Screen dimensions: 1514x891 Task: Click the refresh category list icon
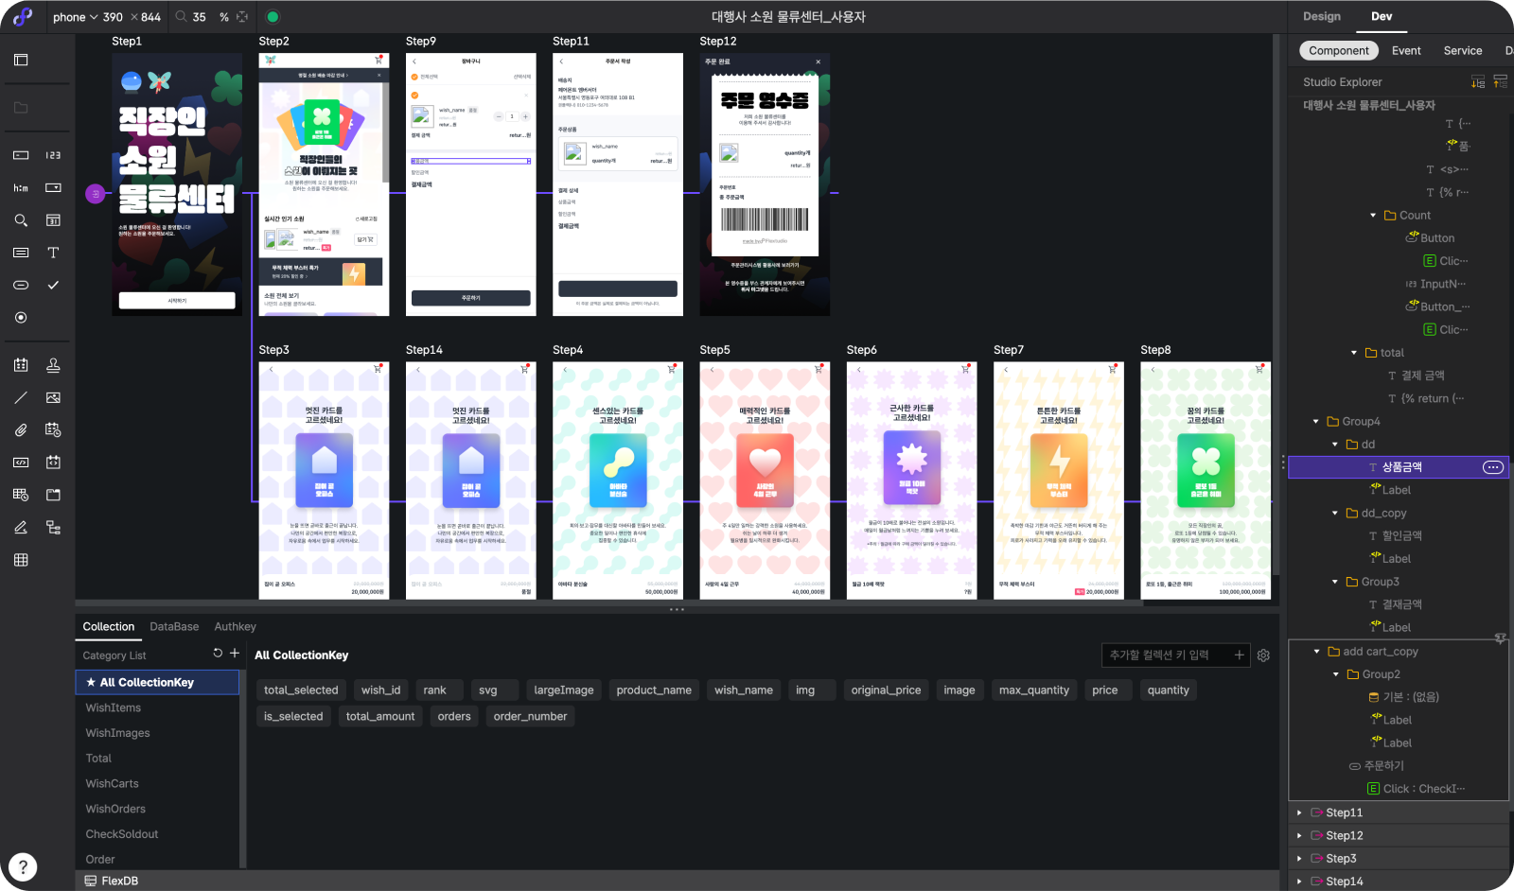pos(218,654)
